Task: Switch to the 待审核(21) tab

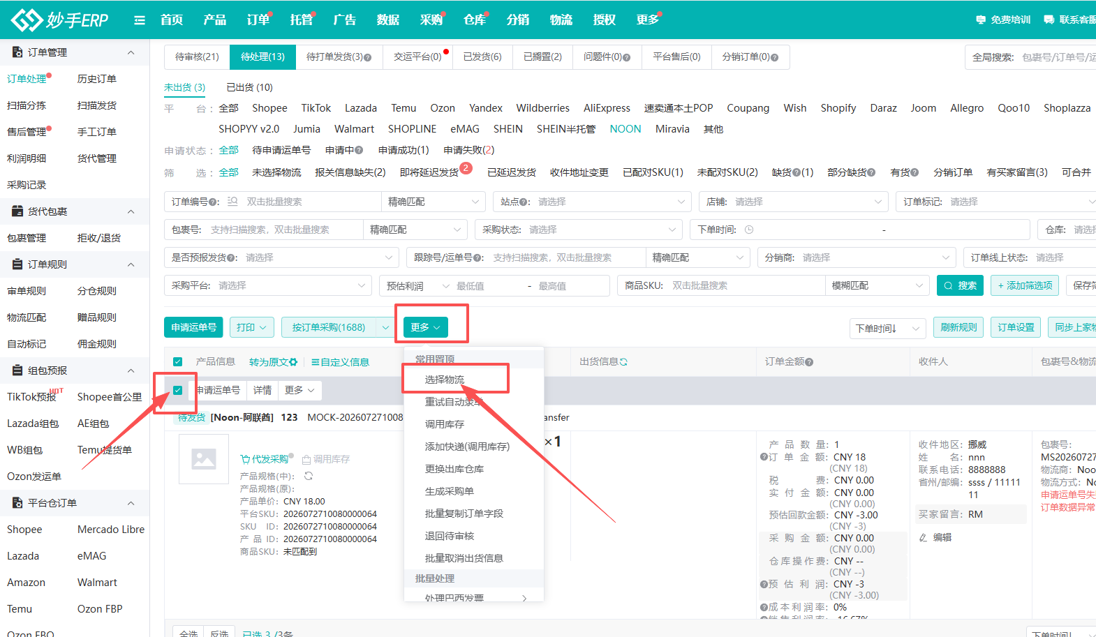Action: point(197,57)
